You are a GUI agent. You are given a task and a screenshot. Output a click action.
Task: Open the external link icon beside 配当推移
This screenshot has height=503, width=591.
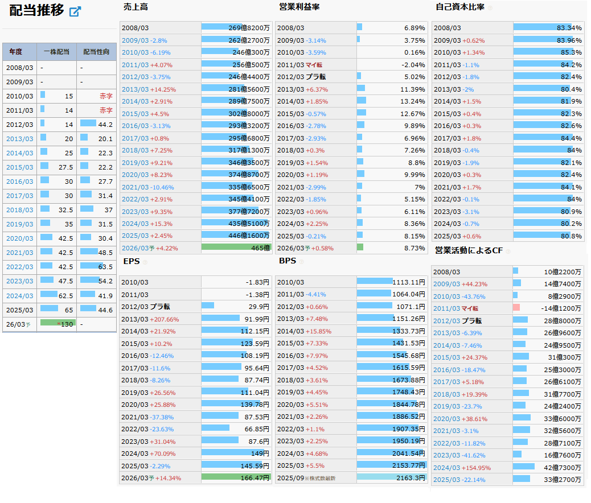pos(75,12)
